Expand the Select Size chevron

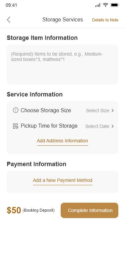[x=113, y=111]
